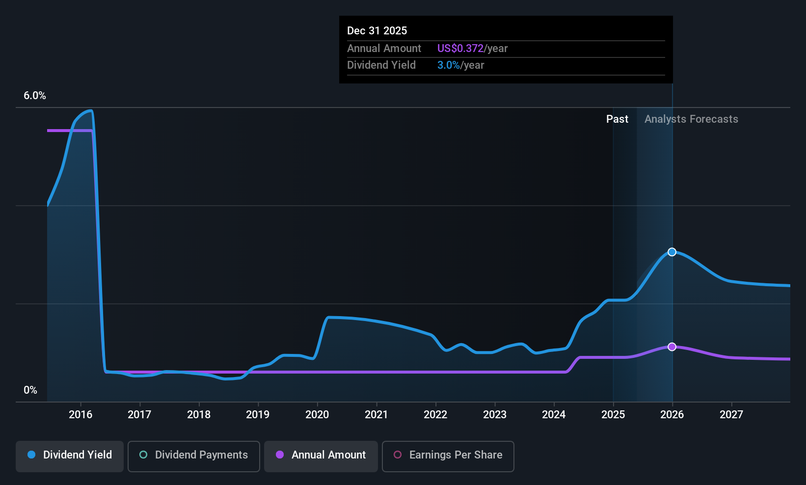Click the blue Dividend Yield legend dot

pos(31,455)
